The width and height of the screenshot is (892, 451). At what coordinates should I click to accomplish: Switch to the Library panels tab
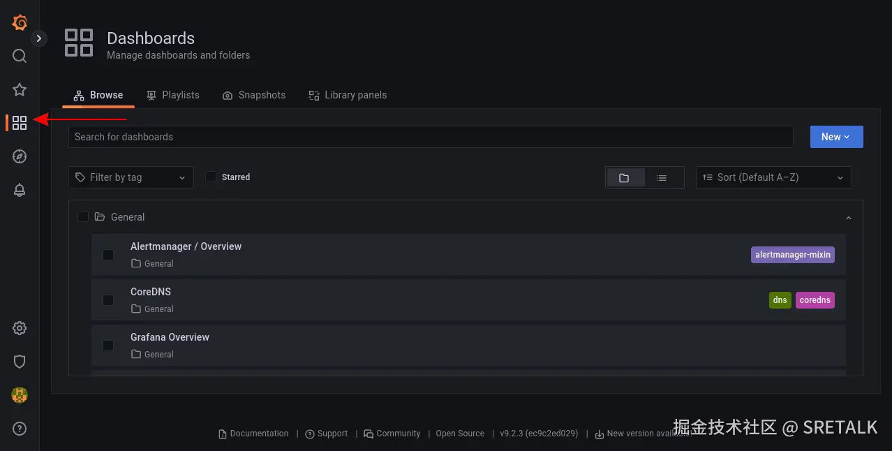click(x=348, y=95)
